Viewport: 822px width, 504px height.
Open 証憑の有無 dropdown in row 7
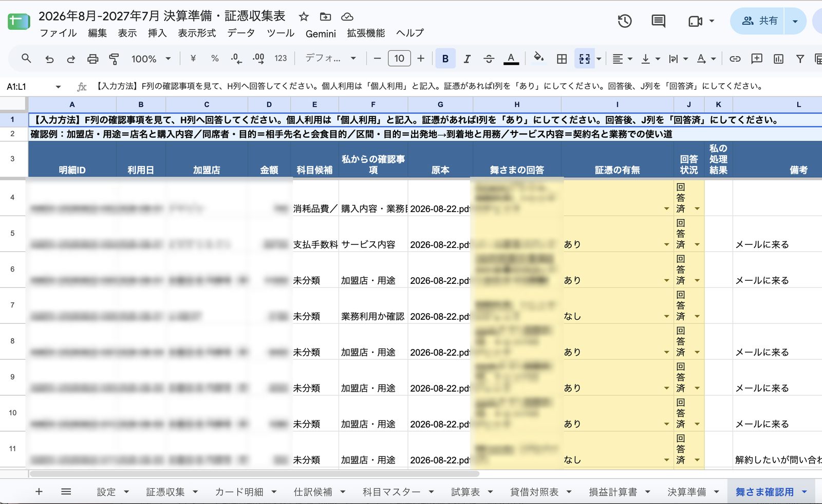tap(666, 316)
